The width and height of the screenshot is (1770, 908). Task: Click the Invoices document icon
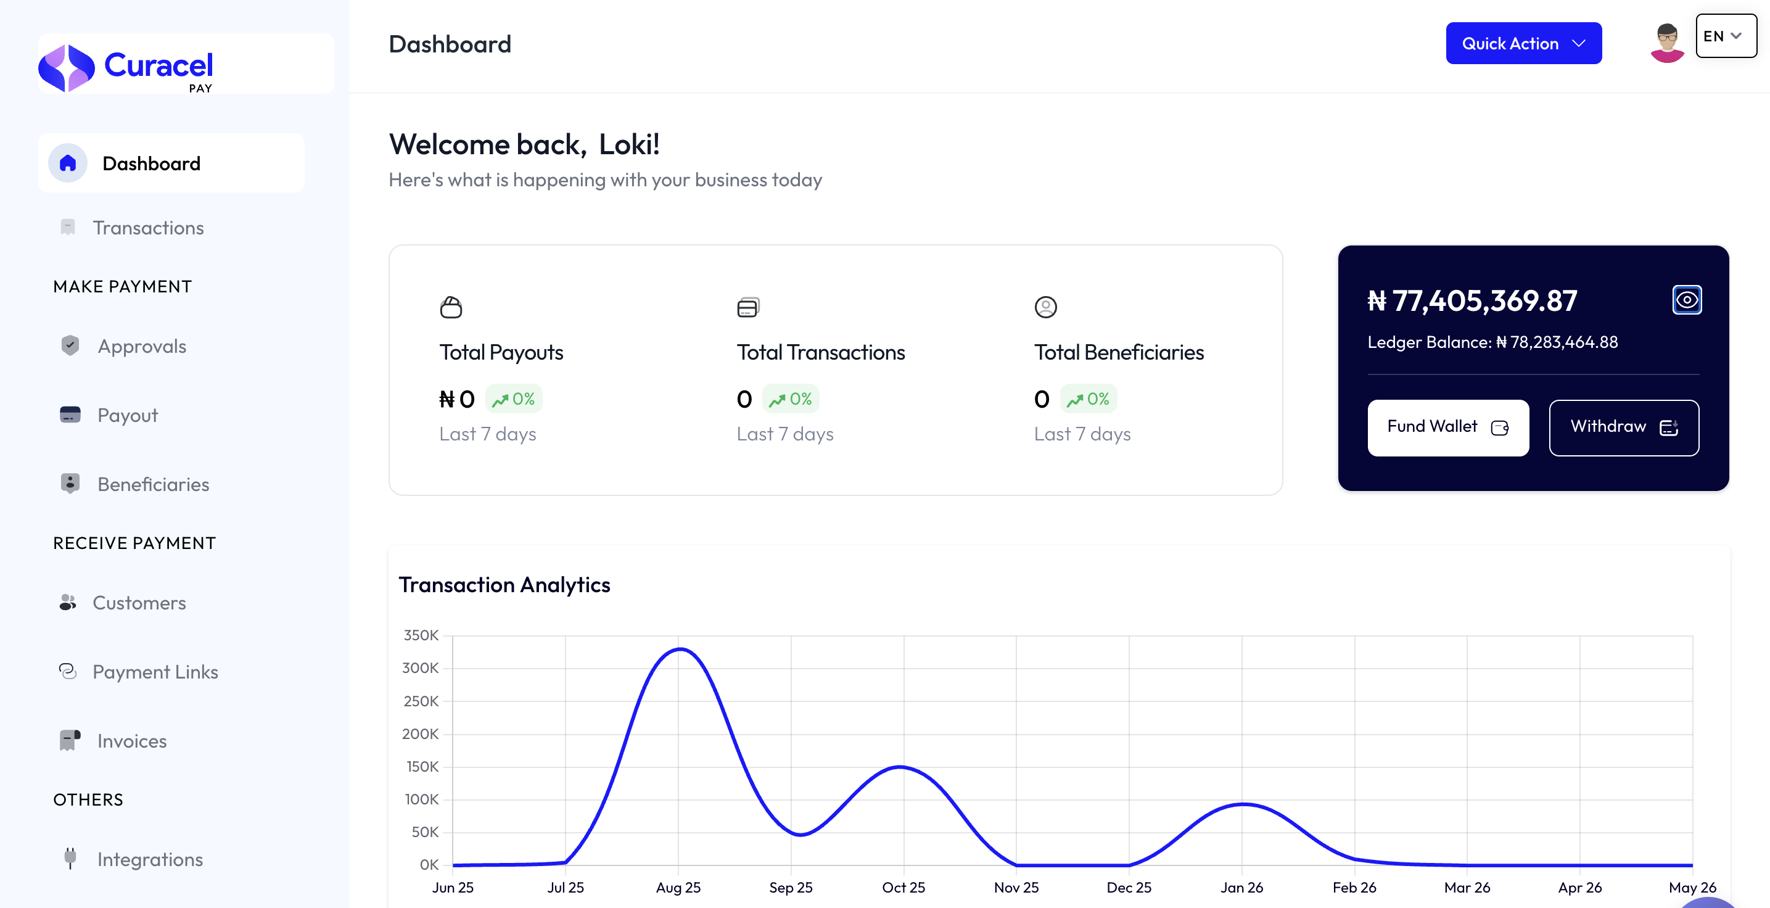70,740
